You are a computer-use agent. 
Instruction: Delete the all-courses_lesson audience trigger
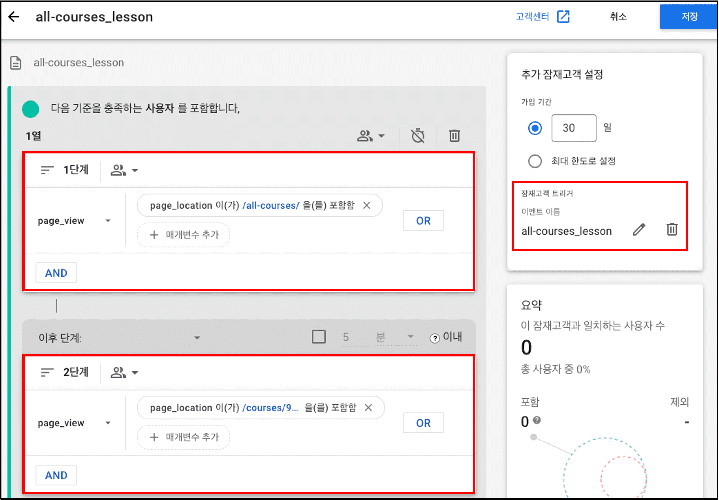pyautogui.click(x=672, y=230)
